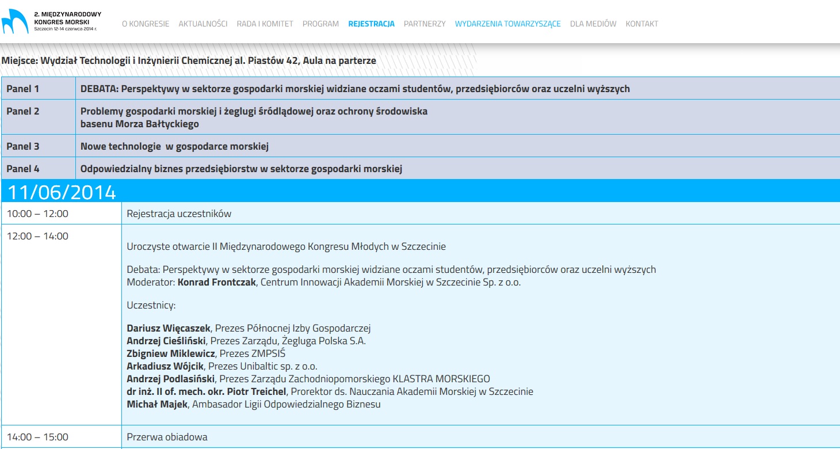Screen dimensions: 840x449
Task: Select the Uroczyste otwarcie II Międzynarodowego Kongresu line
Action: 287,246
